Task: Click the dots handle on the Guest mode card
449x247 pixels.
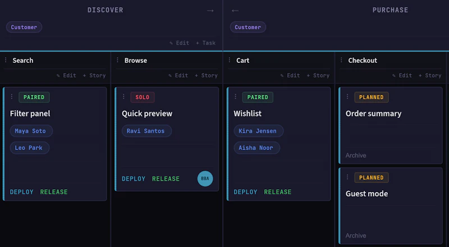Action: click(347, 177)
